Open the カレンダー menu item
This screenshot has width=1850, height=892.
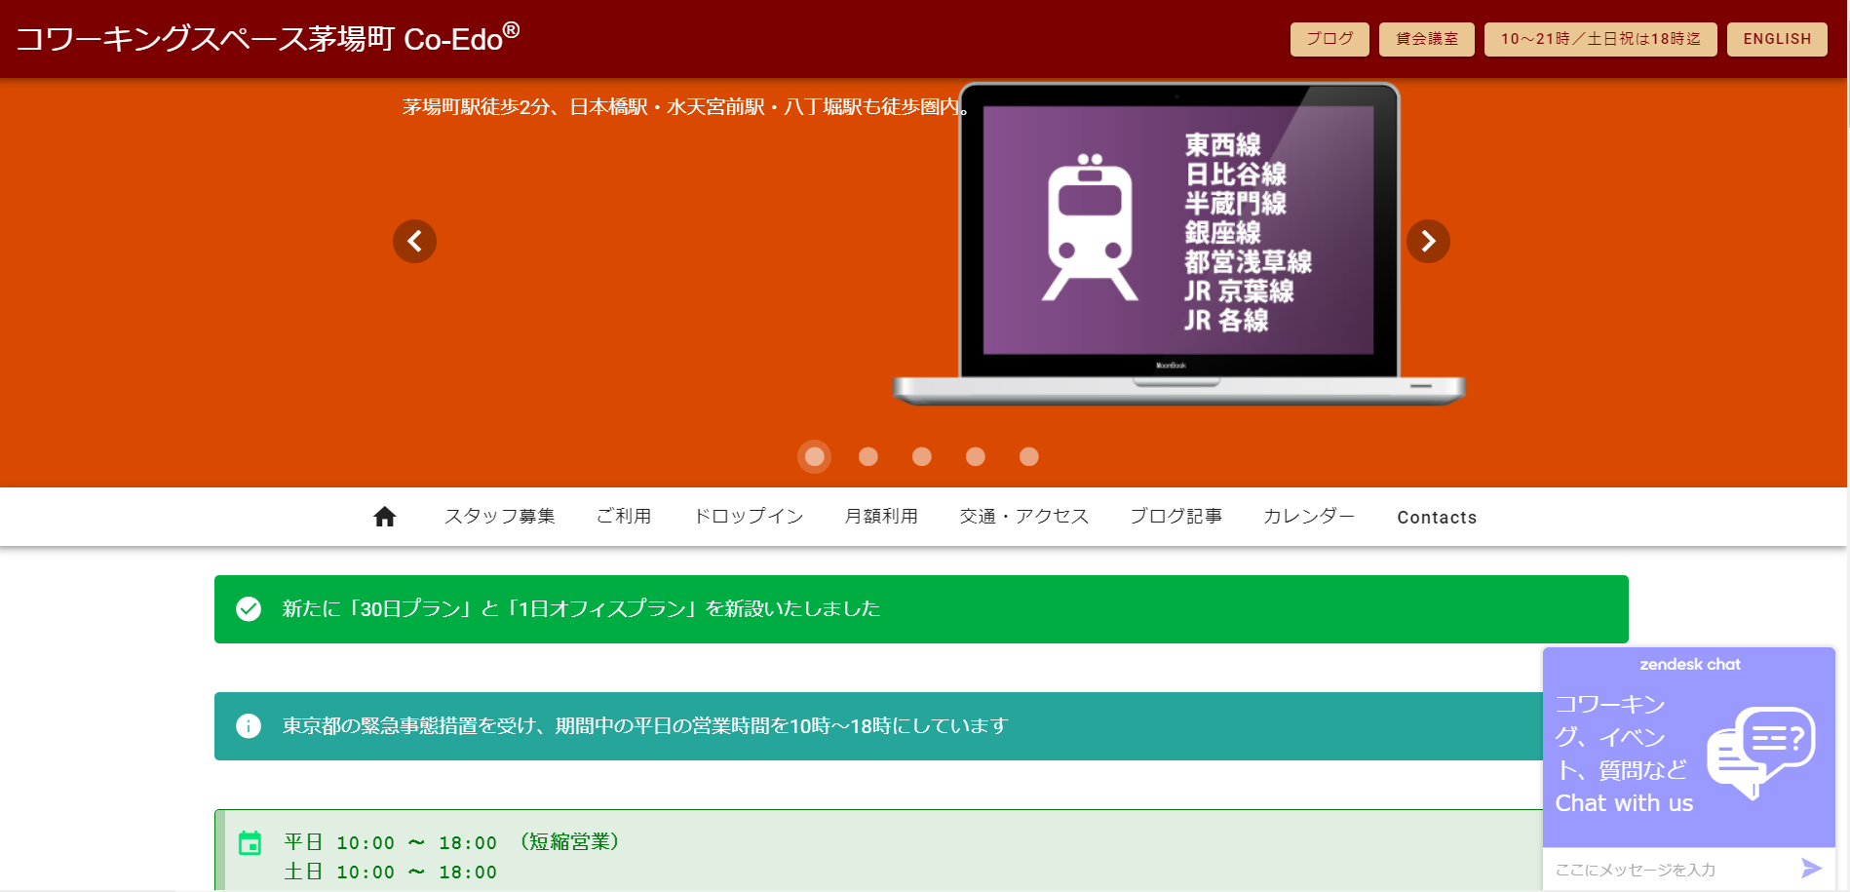coord(1308,517)
